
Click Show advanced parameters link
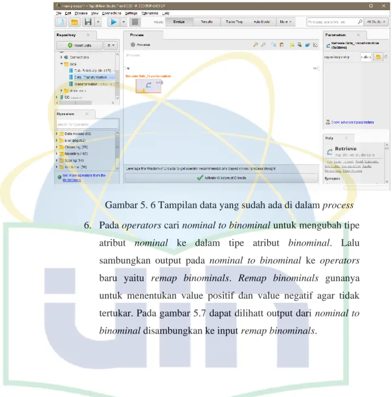(x=352, y=123)
